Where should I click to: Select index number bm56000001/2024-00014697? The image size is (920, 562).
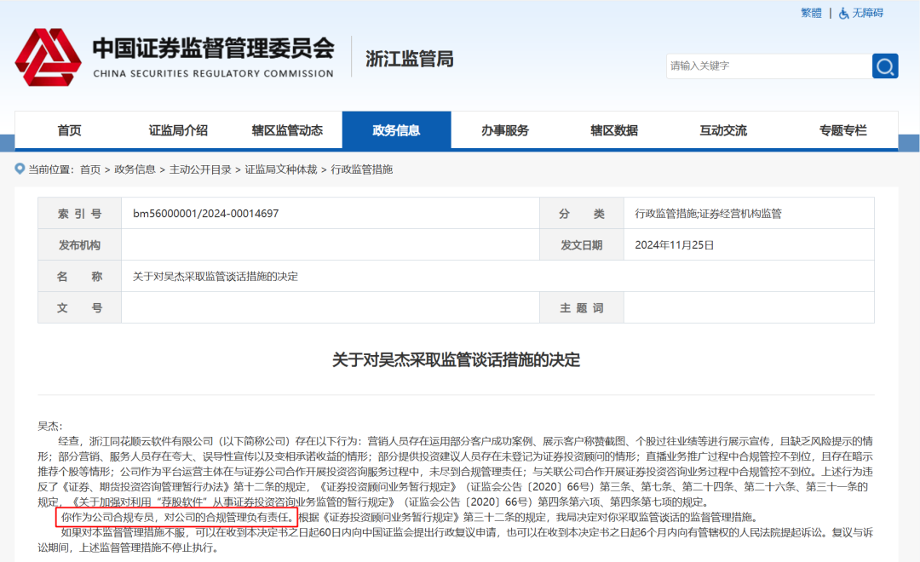coord(206,214)
